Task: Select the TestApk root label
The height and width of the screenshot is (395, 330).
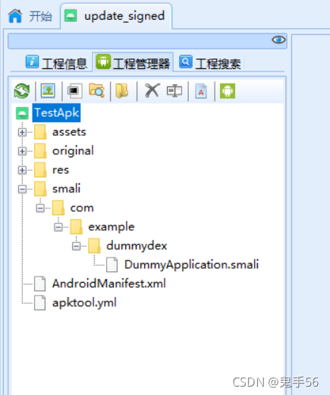Action: pos(56,112)
